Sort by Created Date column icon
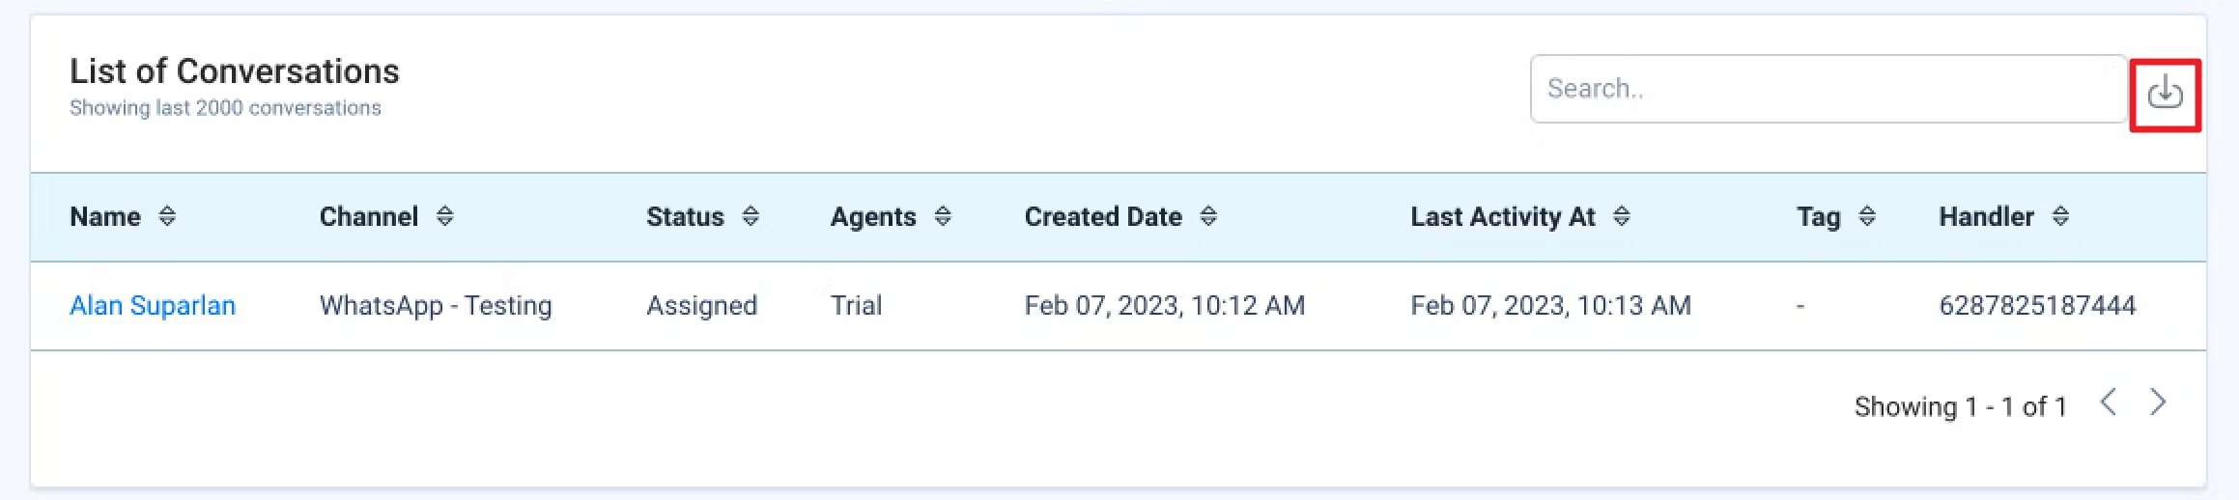Viewport: 2239px width, 500px height. click(1208, 216)
